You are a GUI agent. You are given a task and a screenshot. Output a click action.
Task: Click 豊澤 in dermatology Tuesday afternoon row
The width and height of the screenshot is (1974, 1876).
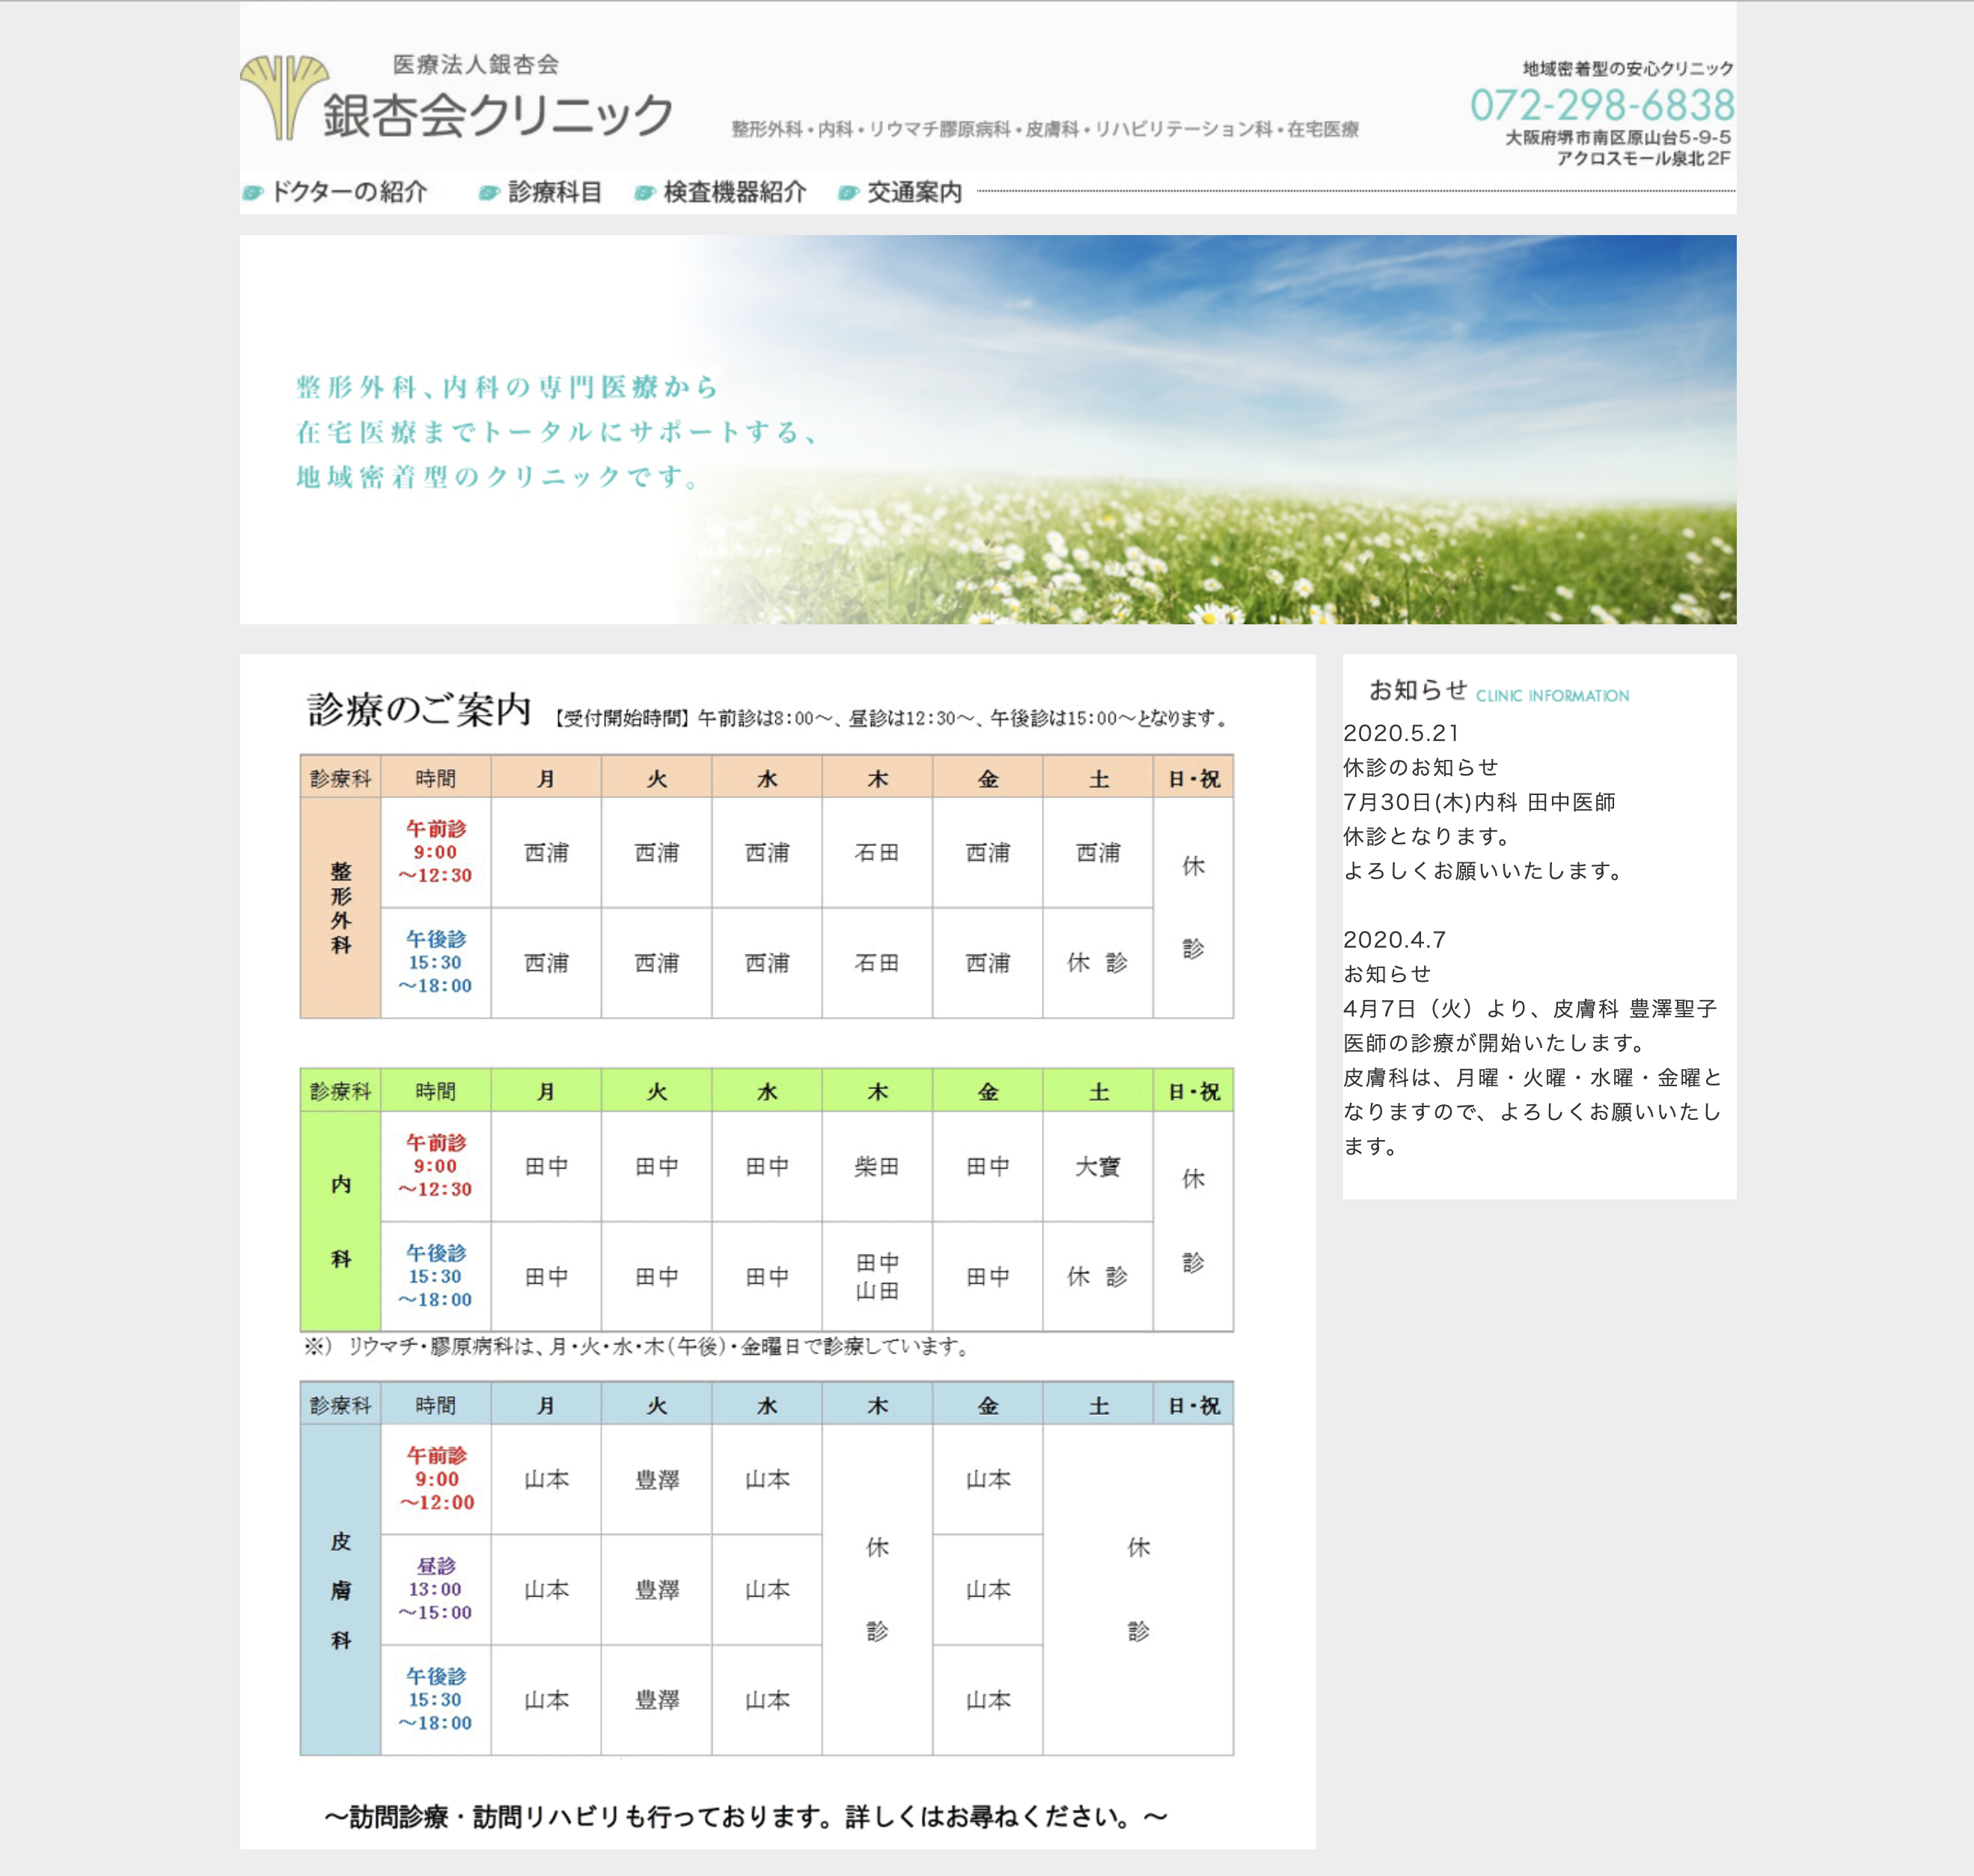[657, 1700]
